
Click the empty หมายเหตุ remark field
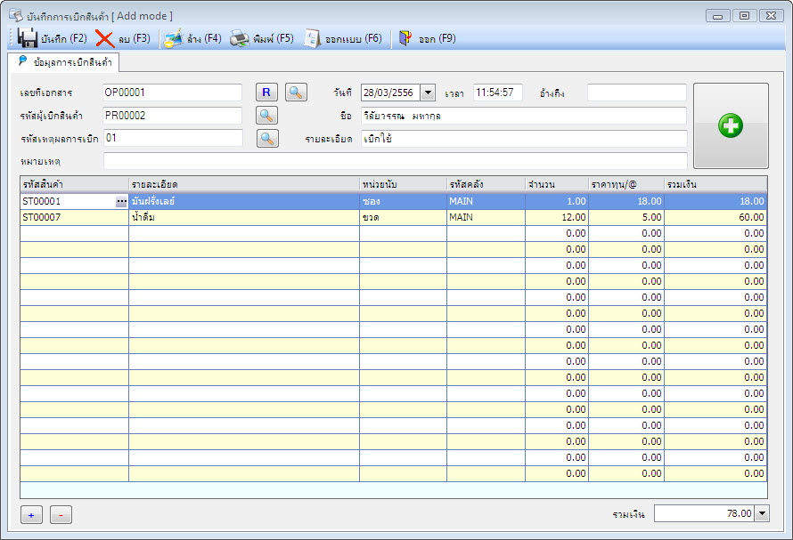tap(396, 161)
